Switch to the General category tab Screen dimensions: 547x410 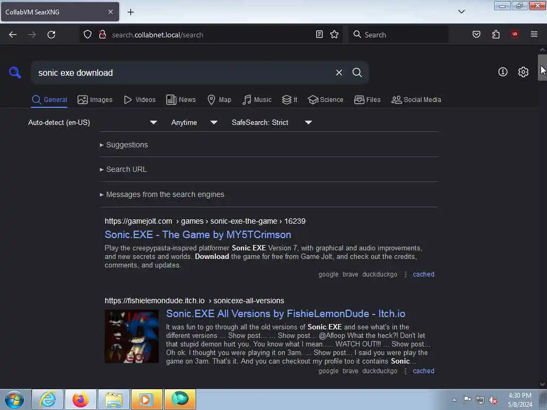tap(49, 100)
